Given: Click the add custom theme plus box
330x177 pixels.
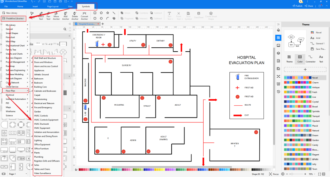Looking at the screenshot, I should pyautogui.click(x=305, y=69).
